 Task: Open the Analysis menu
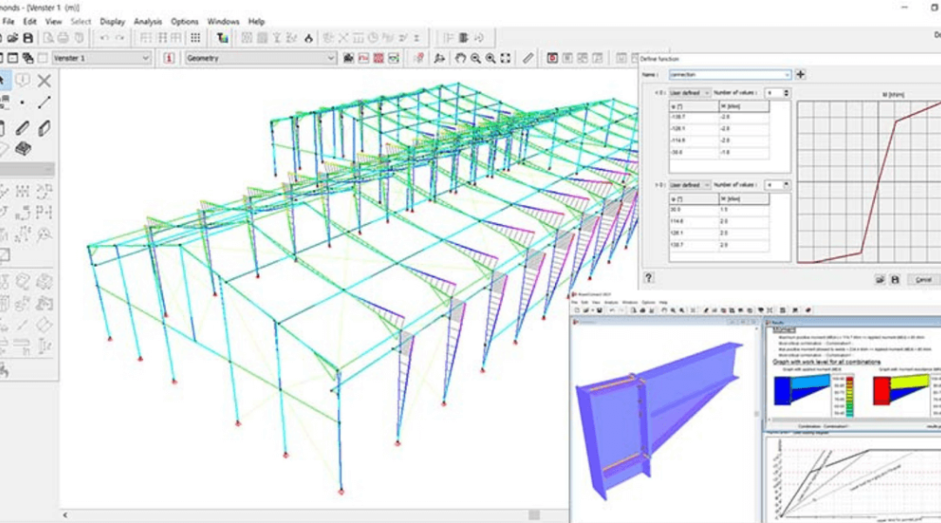[x=148, y=21]
